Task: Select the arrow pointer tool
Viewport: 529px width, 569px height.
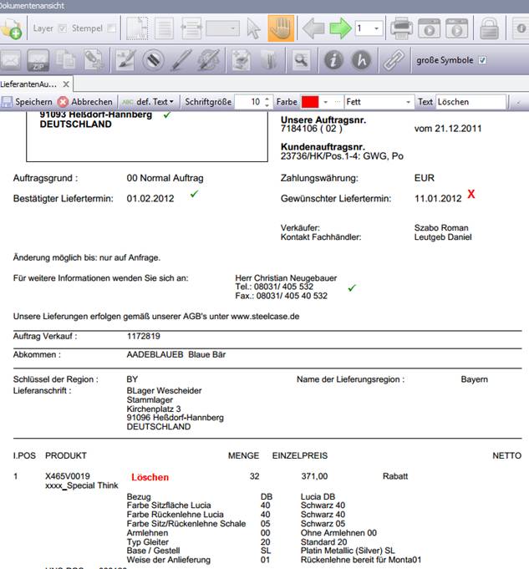Action: [253, 28]
